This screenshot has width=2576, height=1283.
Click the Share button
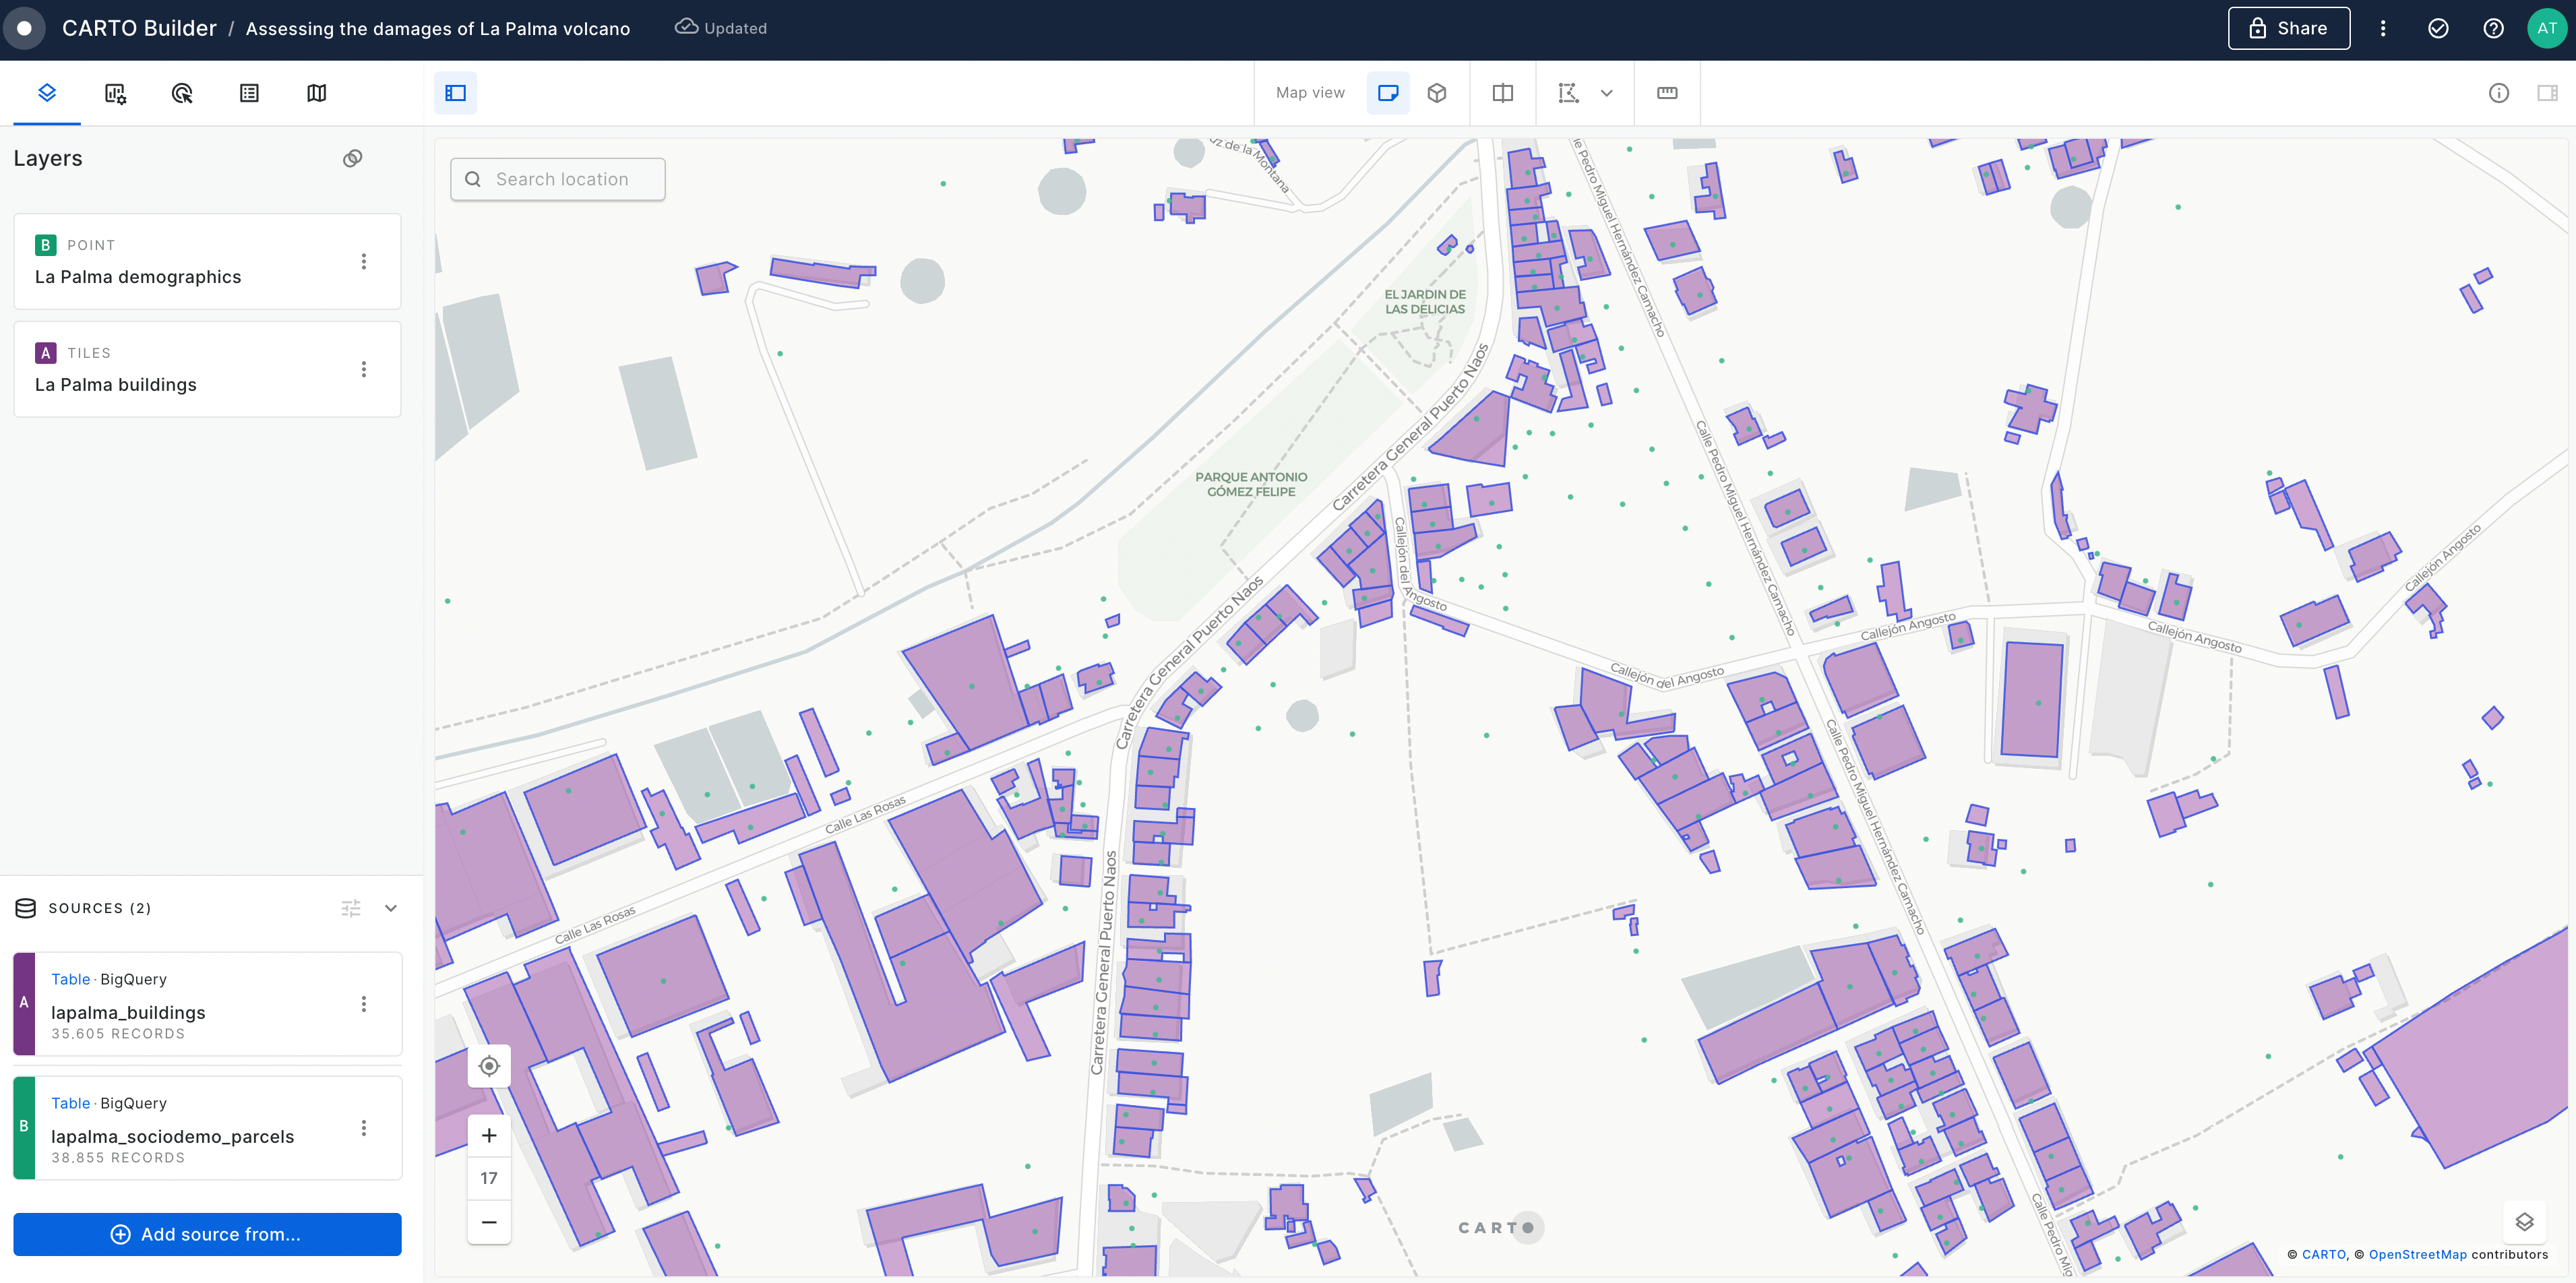coord(2288,28)
